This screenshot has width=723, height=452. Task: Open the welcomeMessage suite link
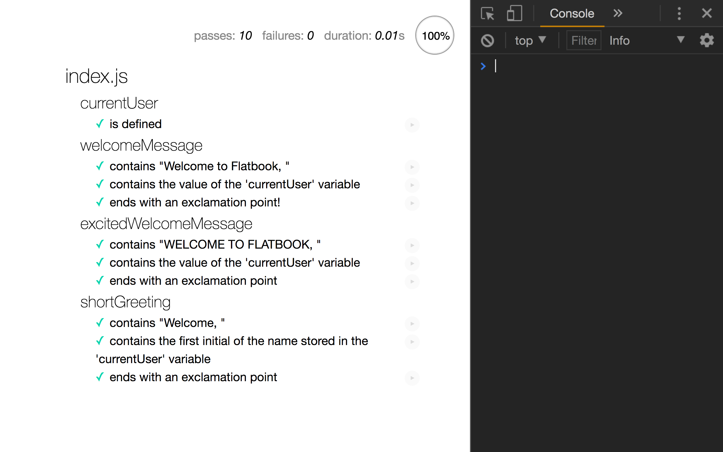click(141, 146)
